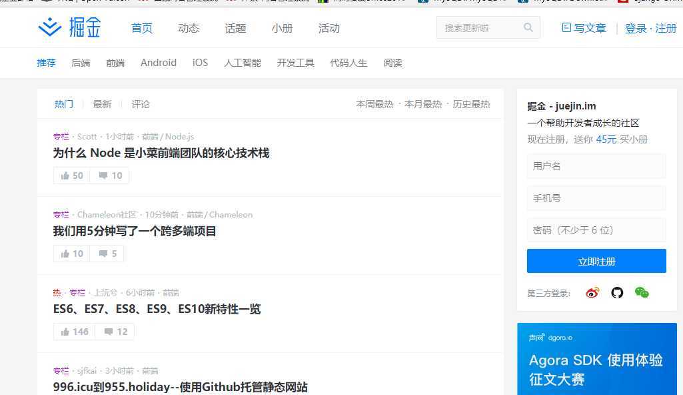Log in with GitHub icon
Image resolution: width=683 pixels, height=395 pixels.
point(617,292)
